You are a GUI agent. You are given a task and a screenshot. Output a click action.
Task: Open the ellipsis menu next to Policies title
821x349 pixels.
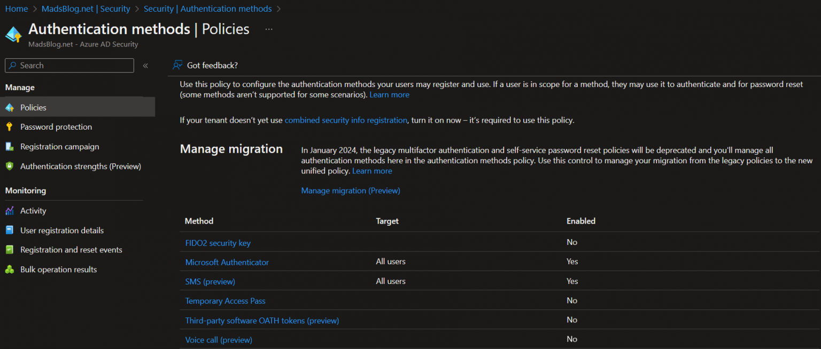tap(268, 29)
